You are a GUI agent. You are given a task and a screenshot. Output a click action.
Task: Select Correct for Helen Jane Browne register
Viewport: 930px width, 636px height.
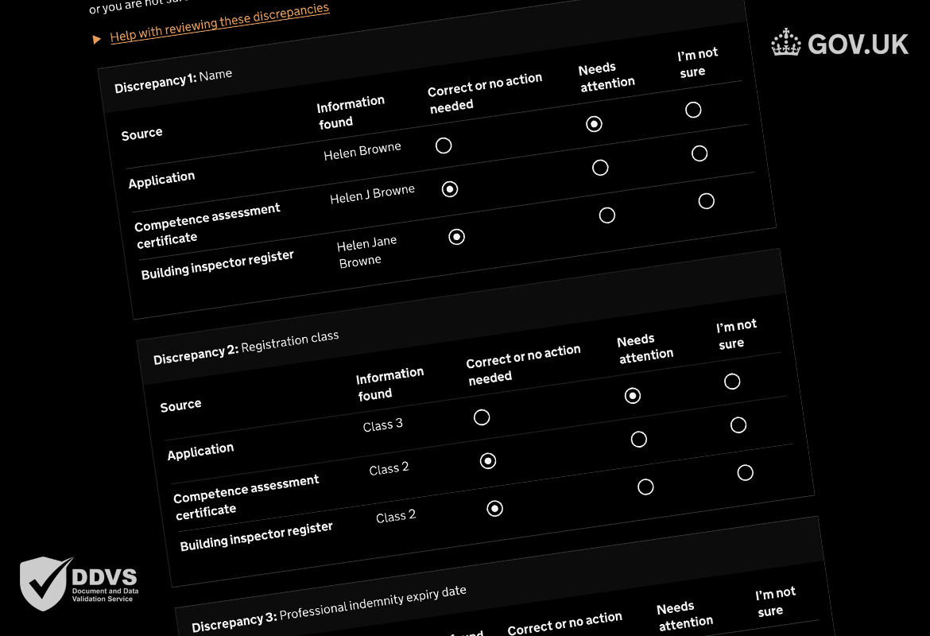[457, 238]
